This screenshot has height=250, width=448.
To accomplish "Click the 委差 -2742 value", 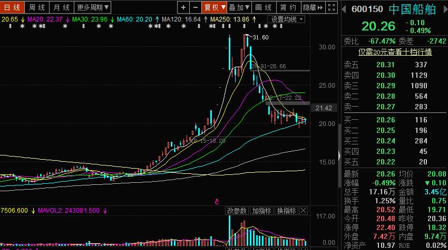I will [436, 41].
